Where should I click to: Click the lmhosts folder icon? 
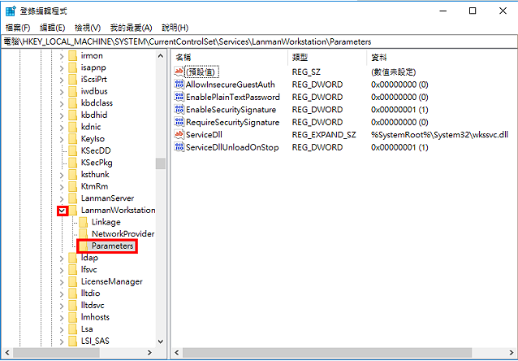(x=73, y=317)
